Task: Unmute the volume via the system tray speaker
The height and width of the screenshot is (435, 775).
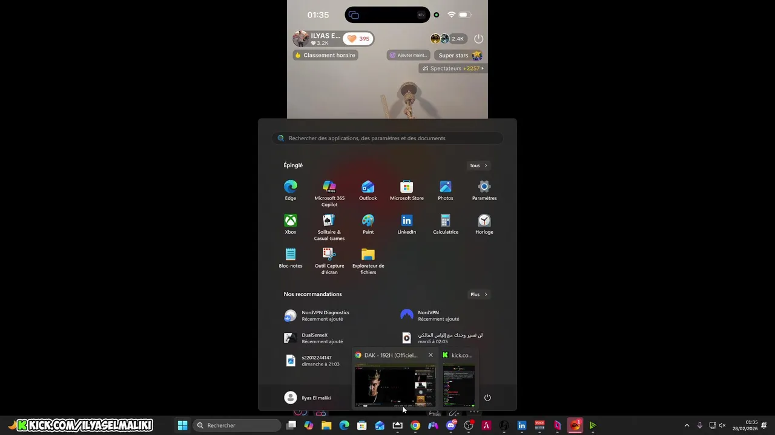Action: pos(722,425)
